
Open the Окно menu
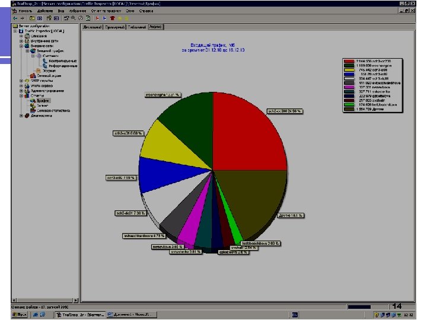[130, 11]
